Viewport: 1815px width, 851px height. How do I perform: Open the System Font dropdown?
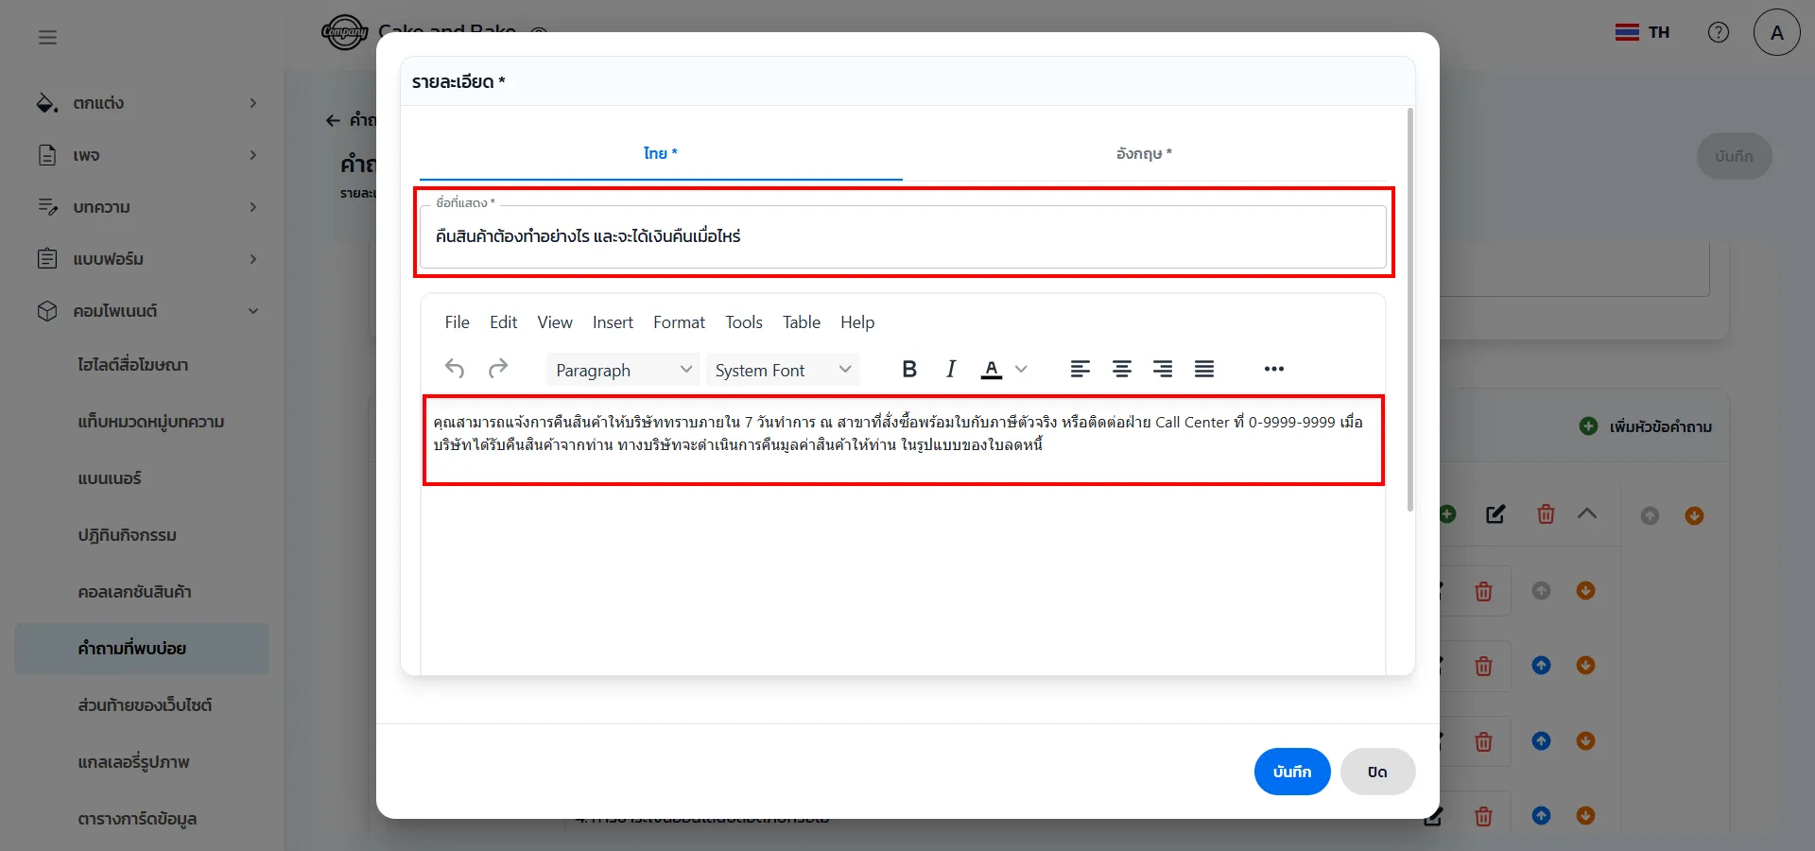pyautogui.click(x=782, y=370)
